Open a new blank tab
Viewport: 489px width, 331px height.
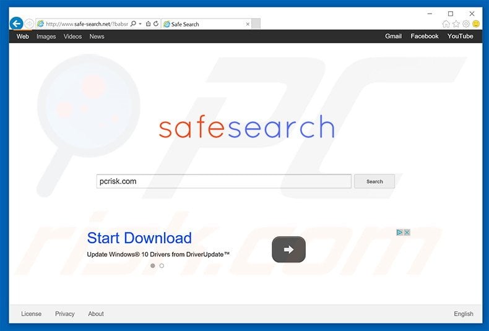click(x=256, y=24)
